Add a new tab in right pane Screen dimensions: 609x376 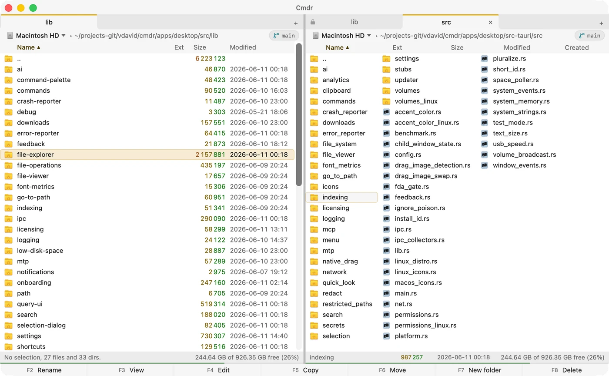(601, 23)
